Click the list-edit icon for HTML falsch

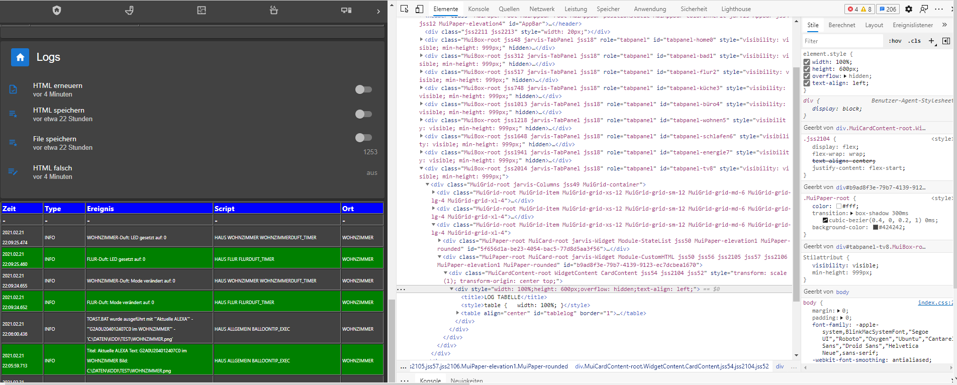coord(13,172)
